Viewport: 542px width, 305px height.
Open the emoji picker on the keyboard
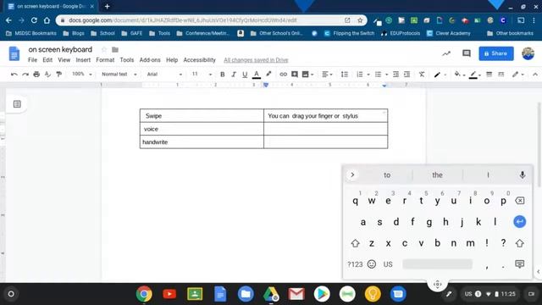click(372, 264)
